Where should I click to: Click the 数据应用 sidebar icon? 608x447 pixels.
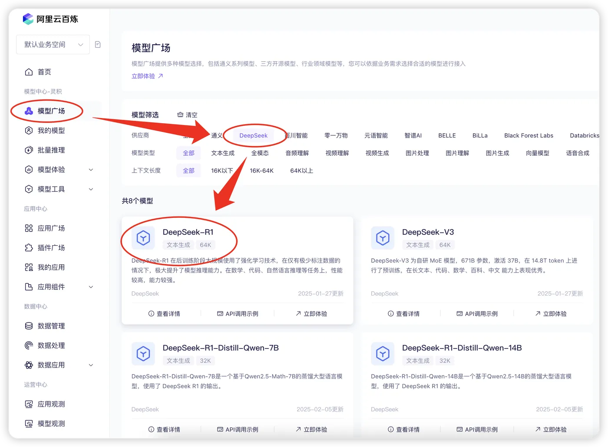click(29, 365)
